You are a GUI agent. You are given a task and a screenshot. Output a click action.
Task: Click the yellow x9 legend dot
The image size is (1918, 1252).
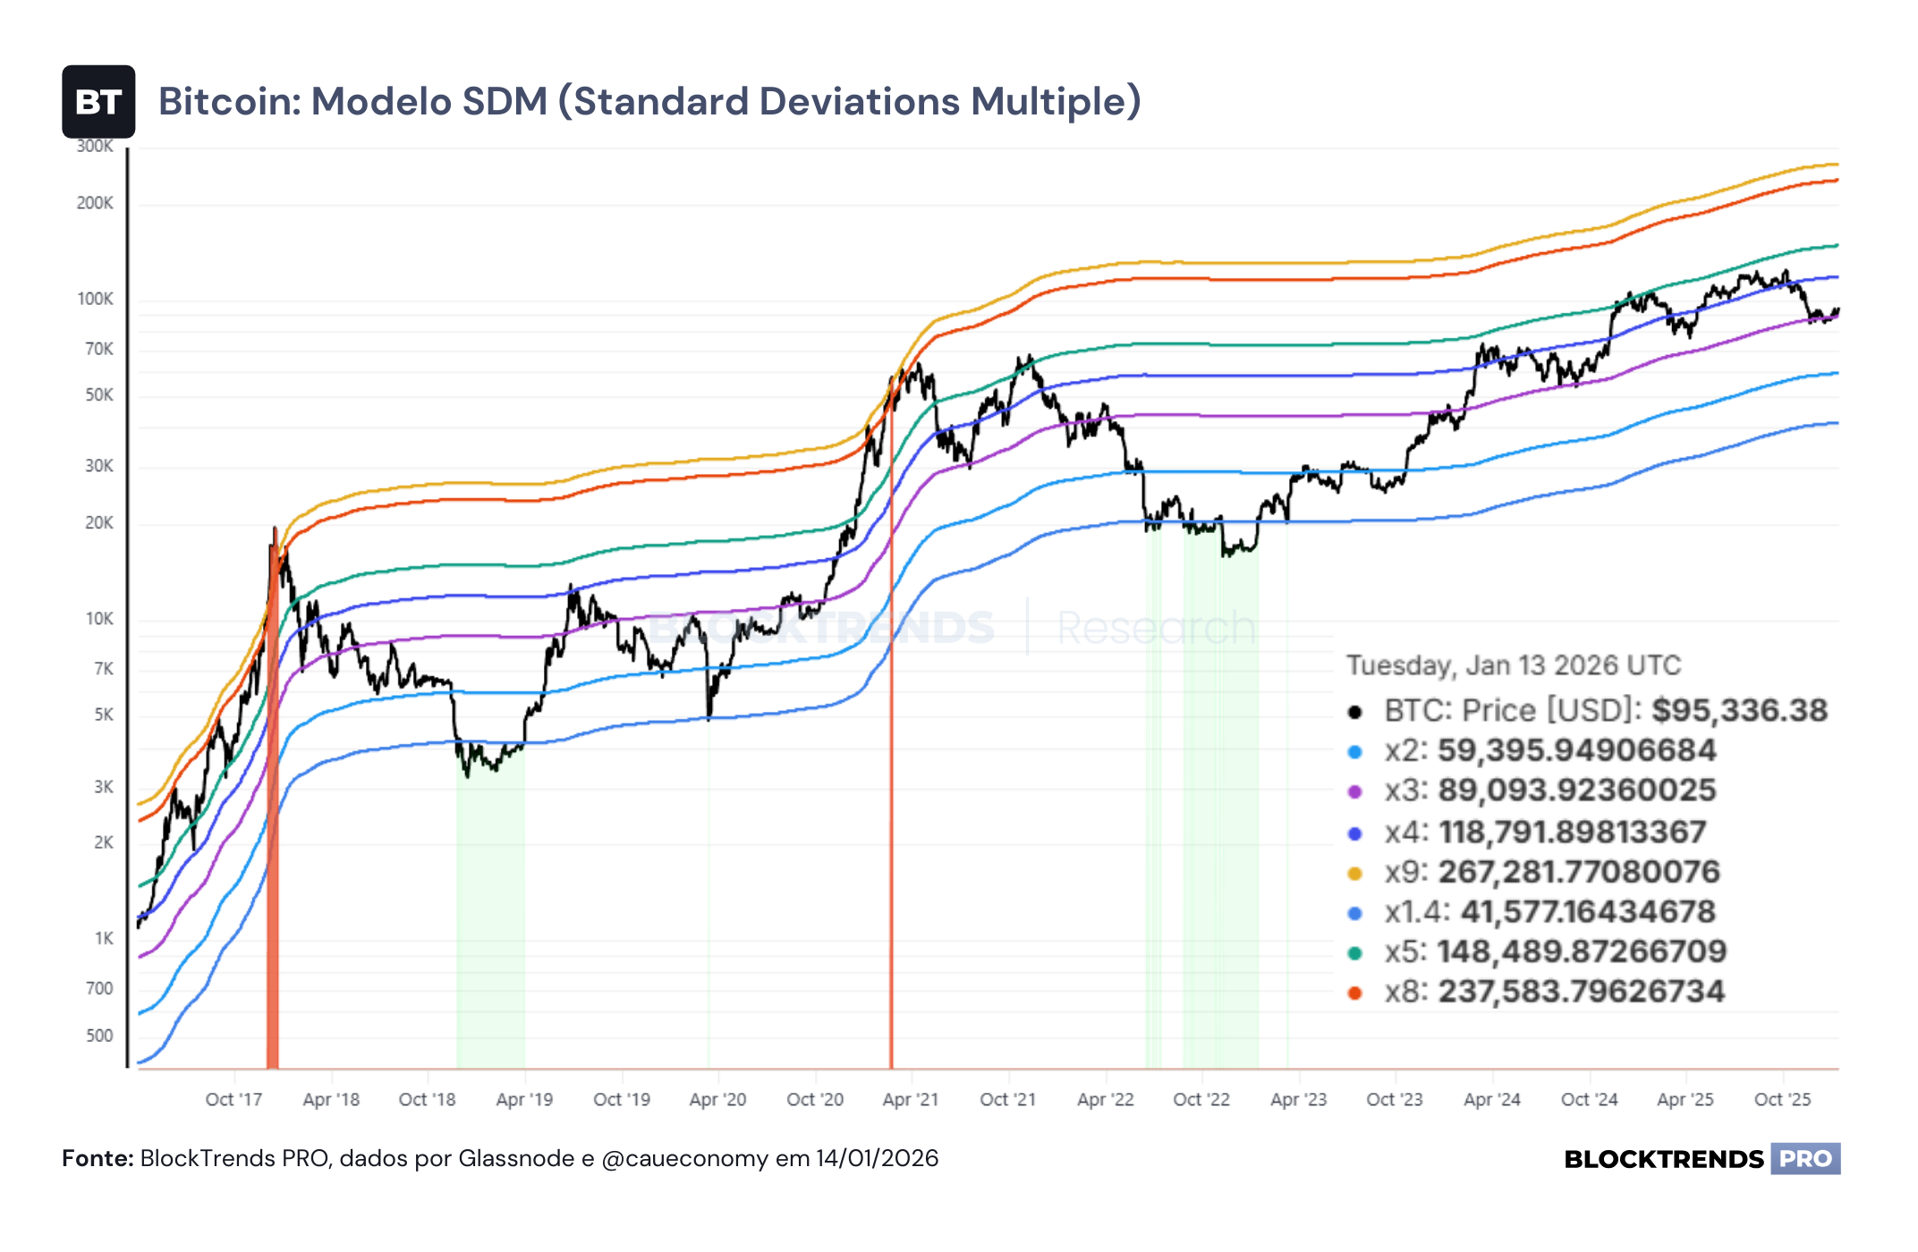click(x=1355, y=874)
